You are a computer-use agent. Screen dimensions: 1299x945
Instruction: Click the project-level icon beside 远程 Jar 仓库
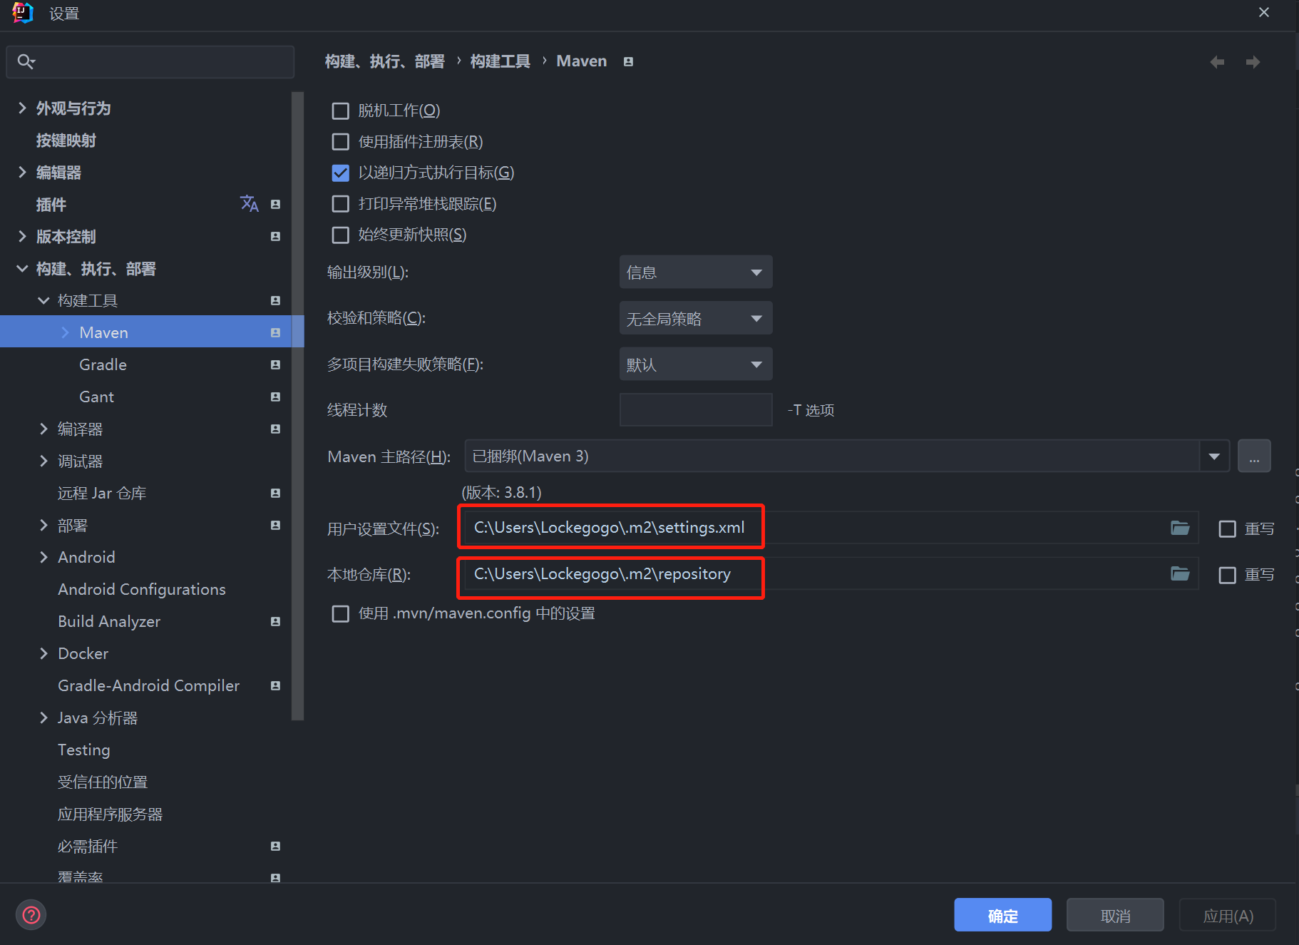pyautogui.click(x=275, y=493)
